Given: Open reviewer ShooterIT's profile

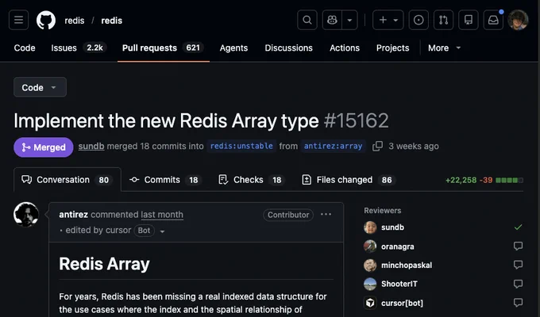Looking at the screenshot, I should click(399, 284).
